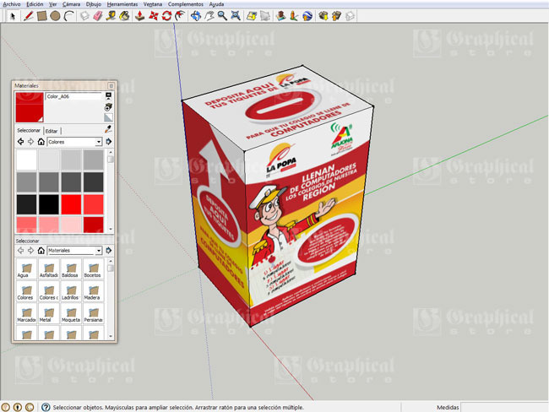
Task: Click the Make Component tool icon
Action: pyautogui.click(x=84, y=16)
